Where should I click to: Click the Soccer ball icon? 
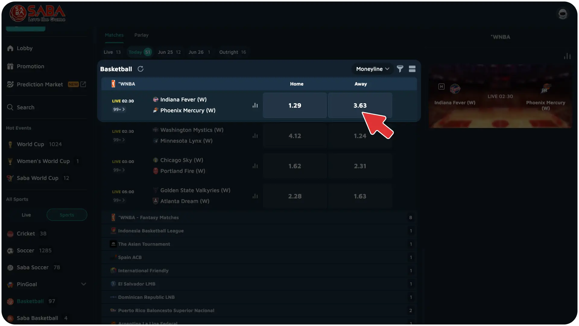point(10,251)
